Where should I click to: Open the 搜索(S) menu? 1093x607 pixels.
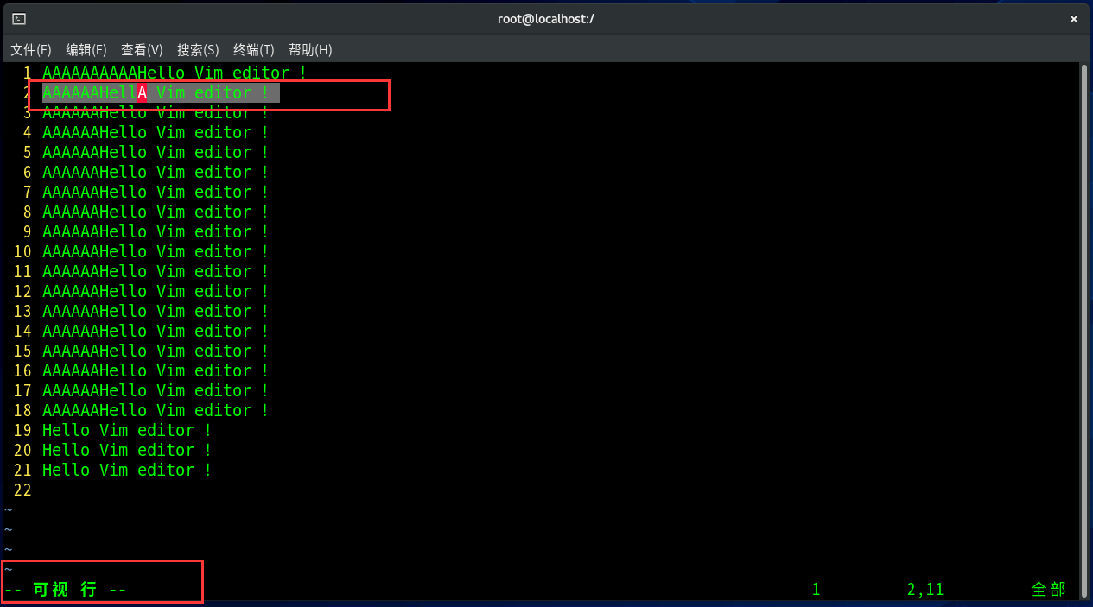(x=198, y=50)
